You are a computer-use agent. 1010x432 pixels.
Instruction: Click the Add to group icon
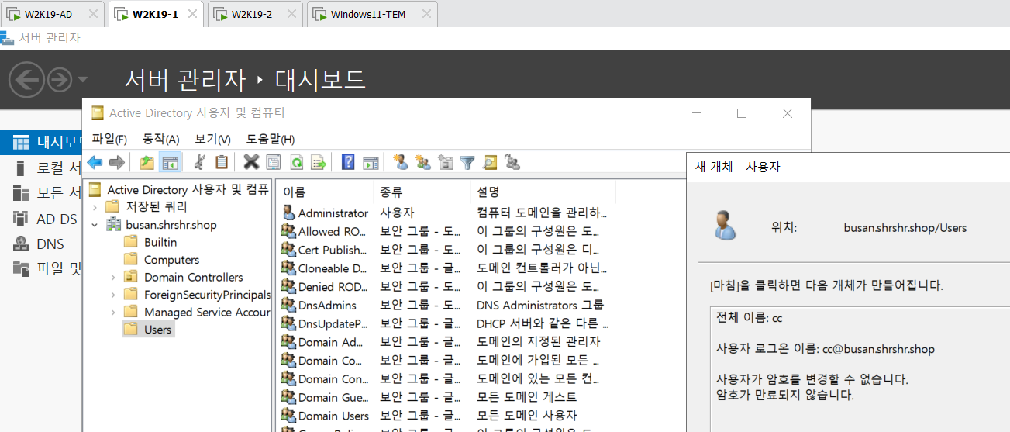tap(512, 162)
